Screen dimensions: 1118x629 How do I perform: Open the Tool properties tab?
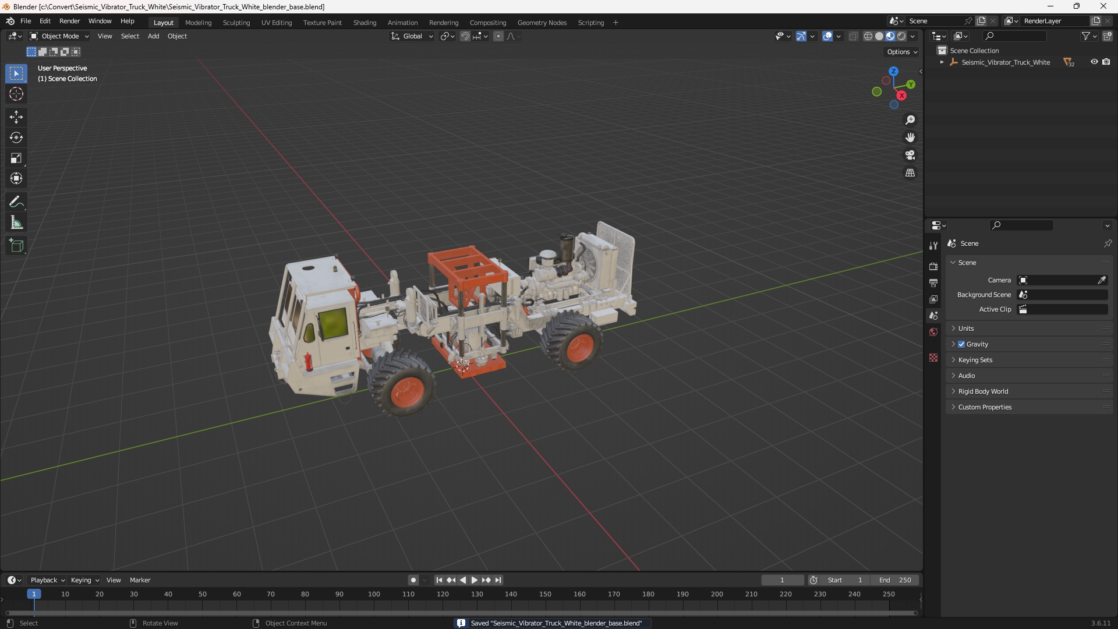click(x=933, y=246)
